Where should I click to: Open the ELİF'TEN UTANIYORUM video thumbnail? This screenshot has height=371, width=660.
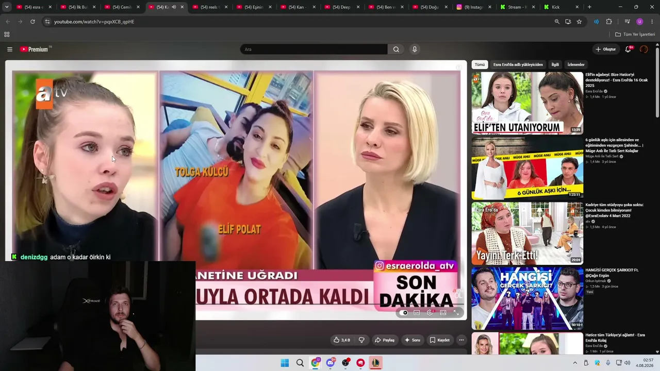[527, 103]
